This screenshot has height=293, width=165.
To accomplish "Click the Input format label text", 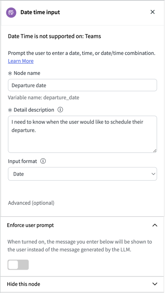I will point(22,161).
